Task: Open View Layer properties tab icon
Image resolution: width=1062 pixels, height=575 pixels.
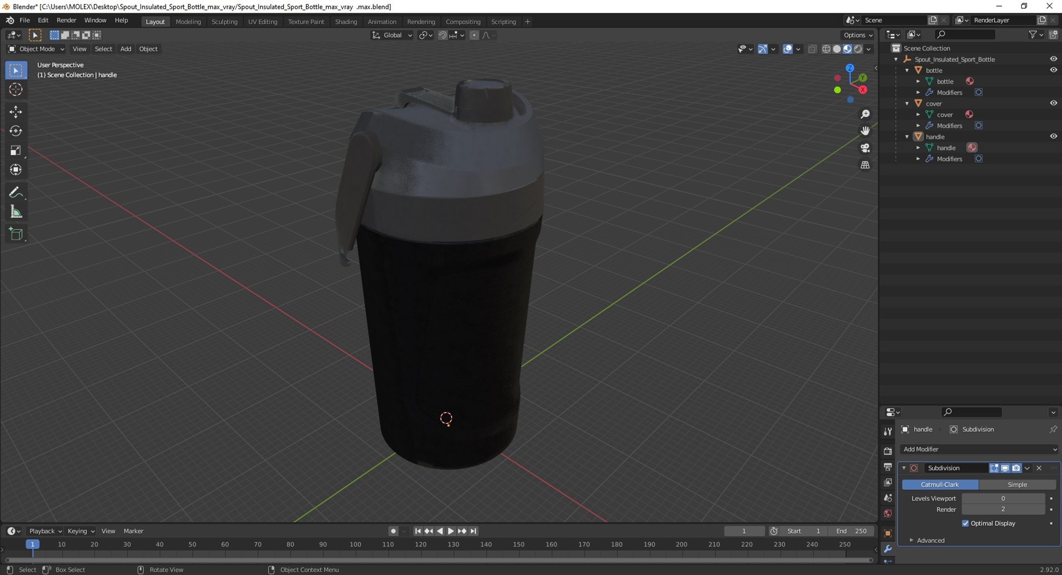Action: [x=888, y=482]
